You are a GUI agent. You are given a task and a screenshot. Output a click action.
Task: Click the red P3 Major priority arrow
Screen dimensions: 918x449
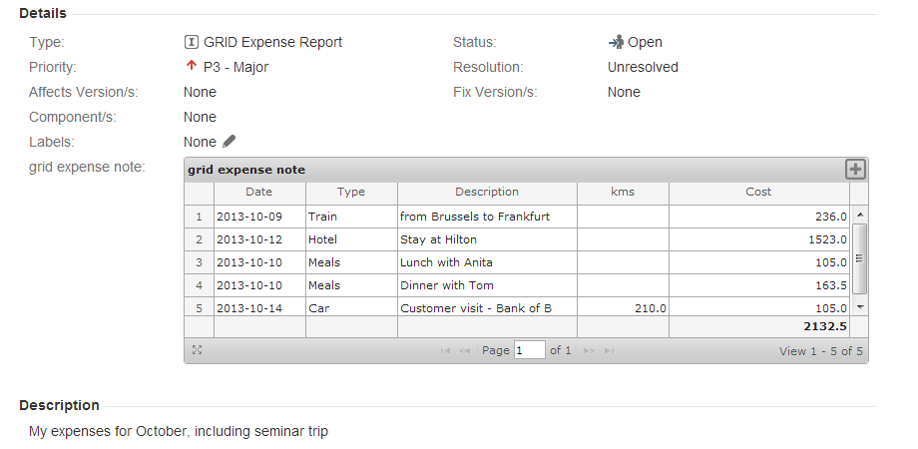[192, 67]
